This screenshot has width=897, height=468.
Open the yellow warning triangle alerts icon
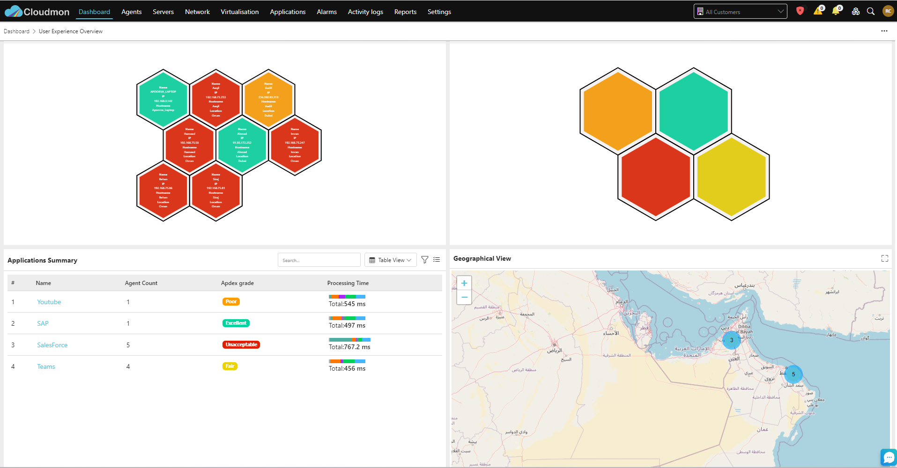click(x=818, y=11)
